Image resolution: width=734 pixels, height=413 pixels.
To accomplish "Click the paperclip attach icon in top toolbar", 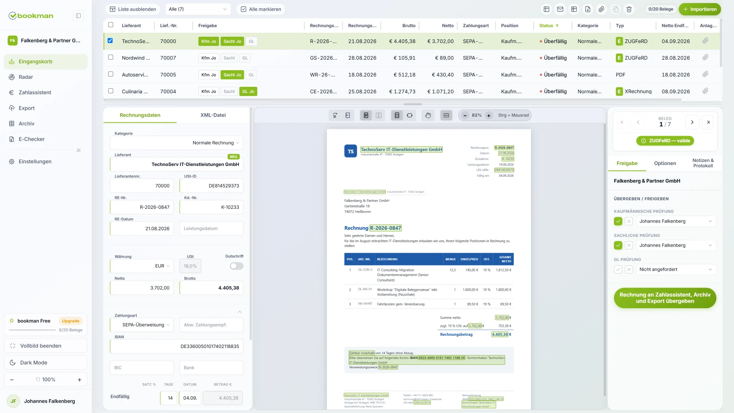I will click(x=601, y=9).
